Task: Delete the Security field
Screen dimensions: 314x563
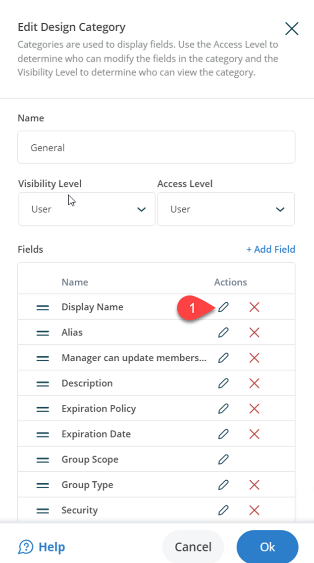Action: pos(254,510)
